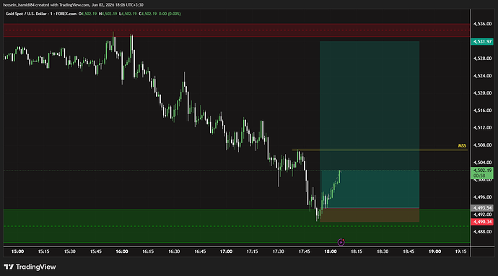Select the orange stop-loss risk box
Viewport: 498px width, 276px height.
(x=370, y=215)
